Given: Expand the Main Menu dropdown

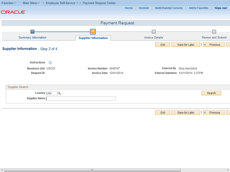Looking at the screenshot, I should click(31, 3).
